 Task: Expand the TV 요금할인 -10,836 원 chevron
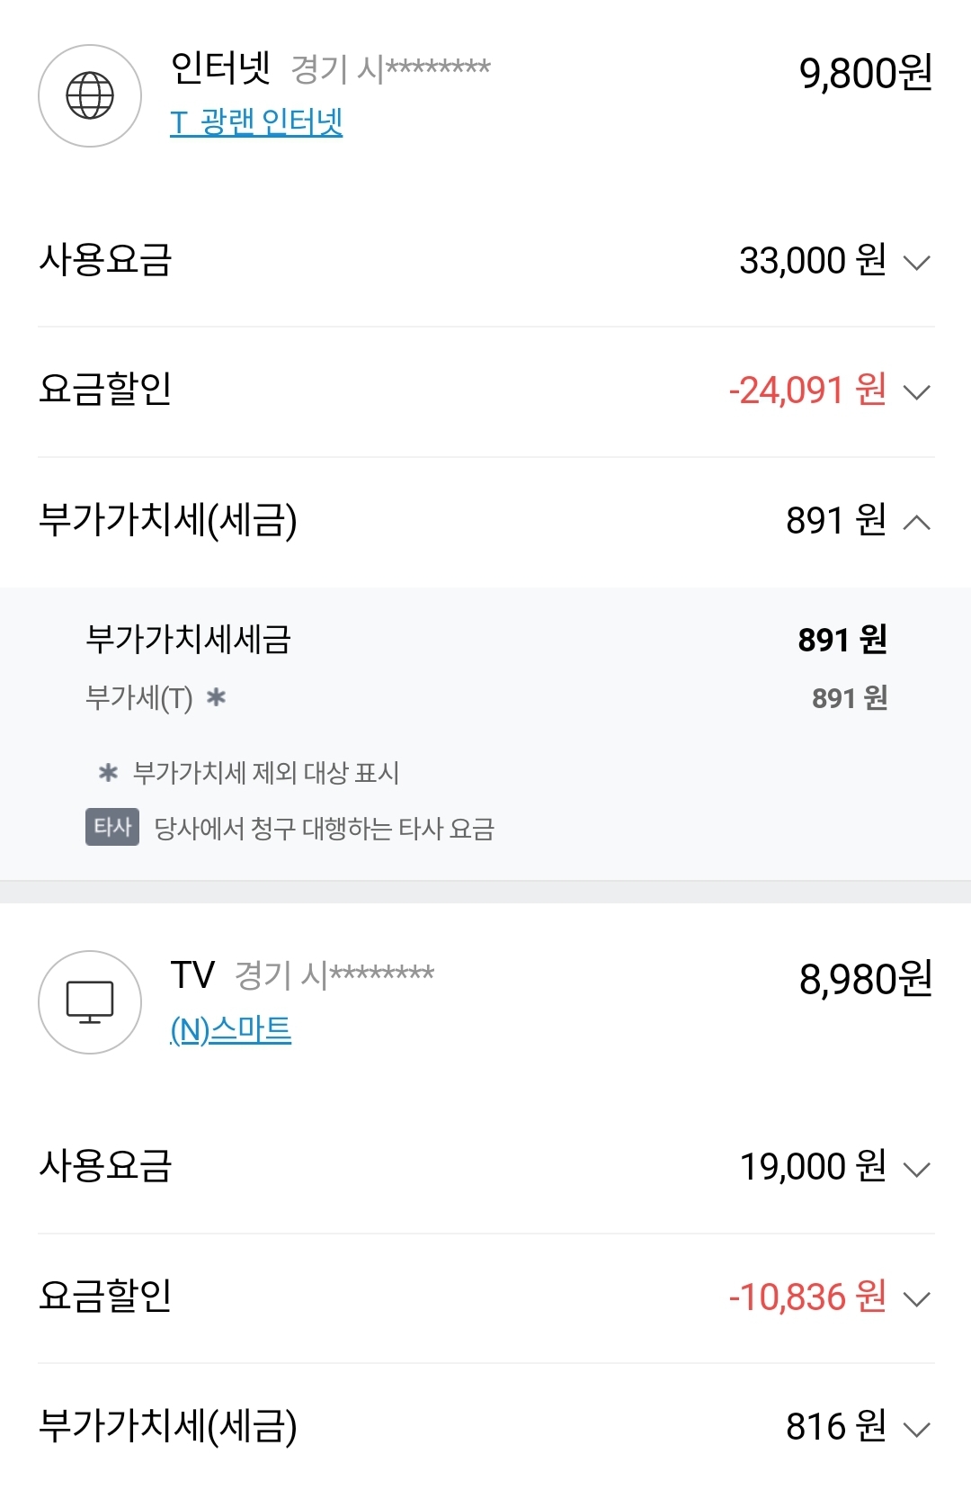tap(916, 1298)
